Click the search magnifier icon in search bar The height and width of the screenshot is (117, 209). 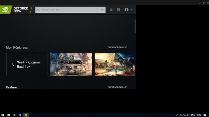click(38, 10)
